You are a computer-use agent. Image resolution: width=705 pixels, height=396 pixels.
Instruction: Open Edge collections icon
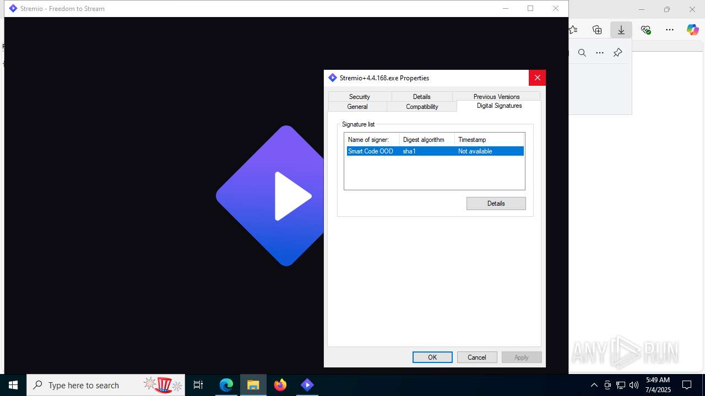pos(597,30)
